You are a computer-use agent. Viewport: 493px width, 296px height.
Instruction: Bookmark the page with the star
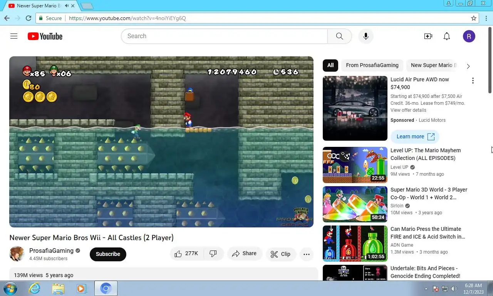[x=474, y=18]
